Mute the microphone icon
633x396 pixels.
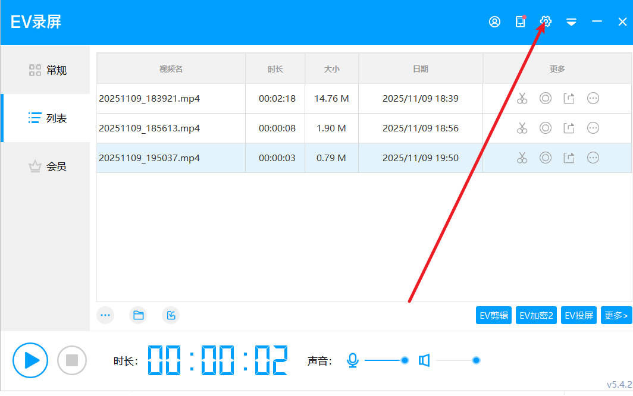tap(353, 360)
